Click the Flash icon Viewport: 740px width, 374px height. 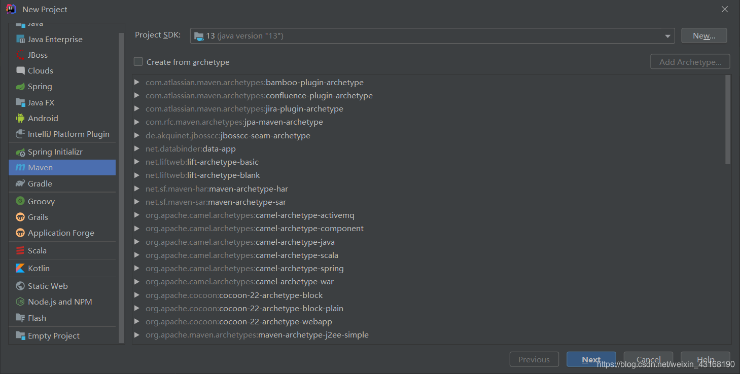[20, 318]
